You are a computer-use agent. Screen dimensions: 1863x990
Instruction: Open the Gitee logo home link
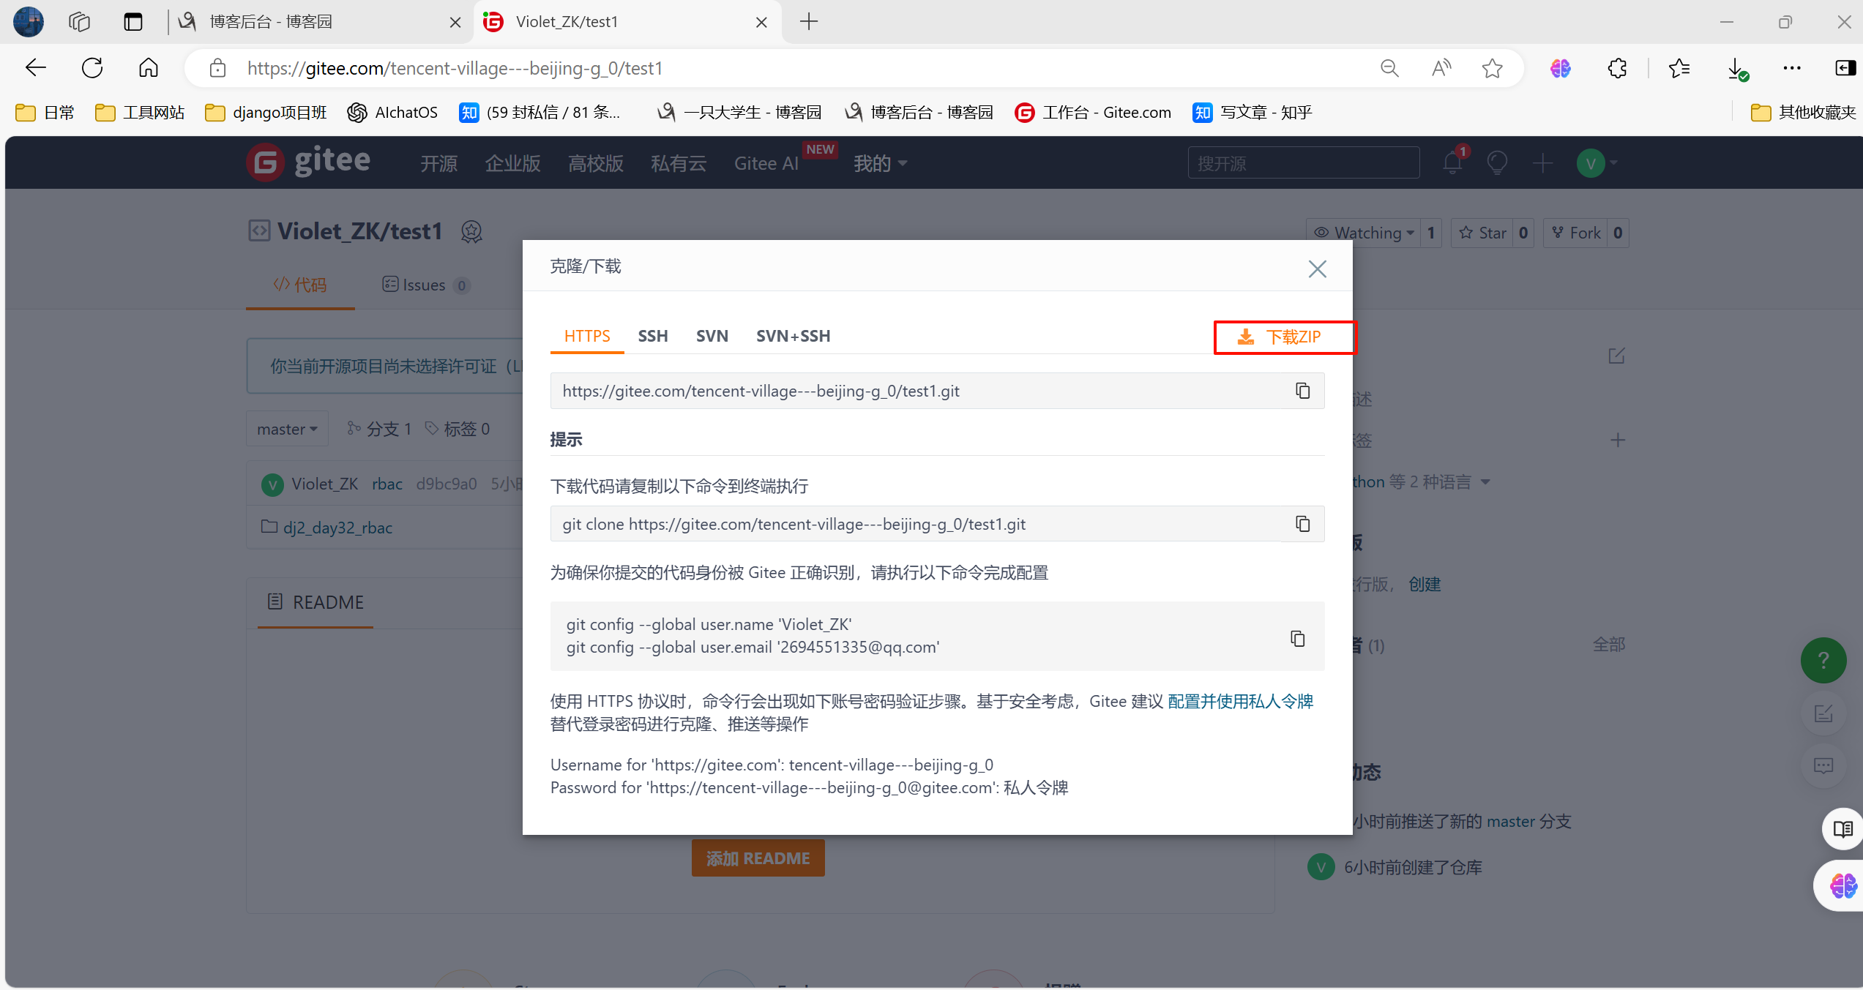point(309,162)
